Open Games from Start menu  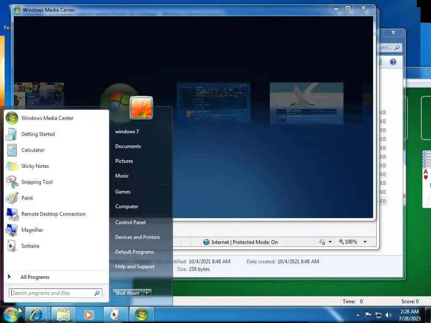(x=123, y=192)
